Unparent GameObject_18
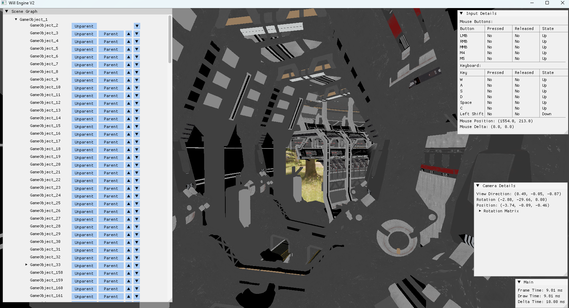Viewport: 569px width, 308px height. (x=84, y=150)
